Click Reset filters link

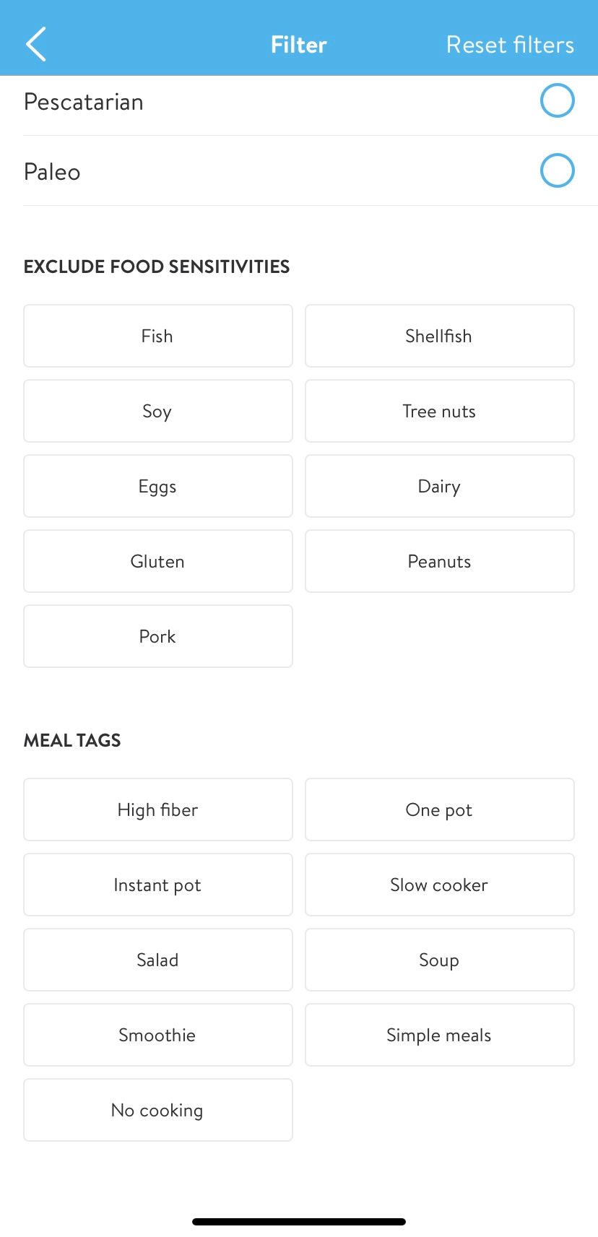pos(510,45)
